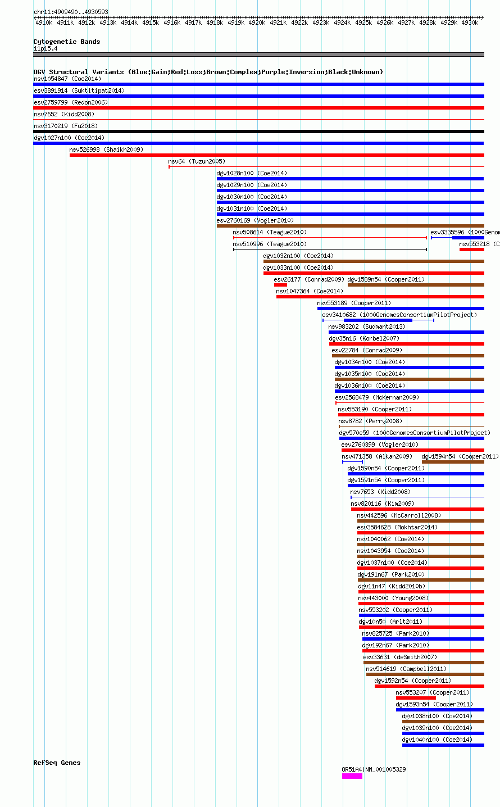500x807 pixels.
Task: Click dgv1592n54 (Cooper2011) label
Action: pos(413,681)
